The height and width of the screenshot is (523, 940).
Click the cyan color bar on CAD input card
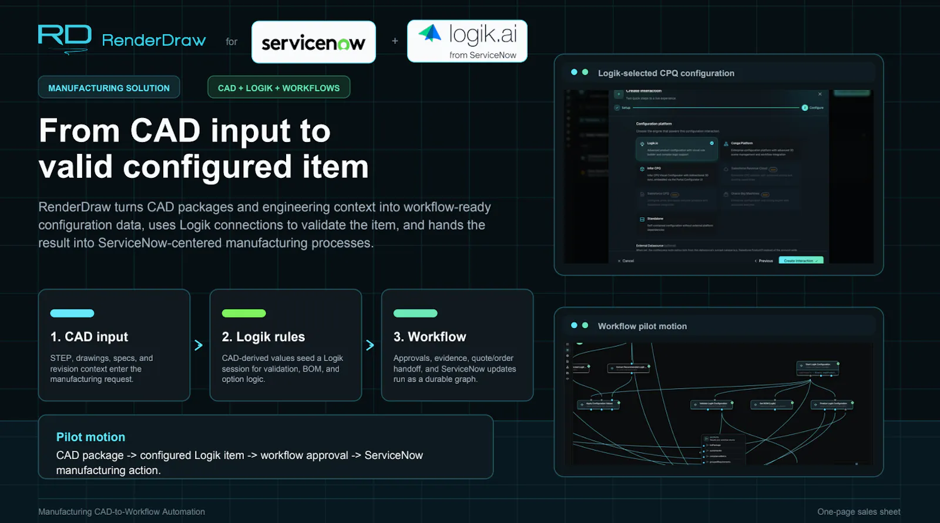tap(72, 313)
